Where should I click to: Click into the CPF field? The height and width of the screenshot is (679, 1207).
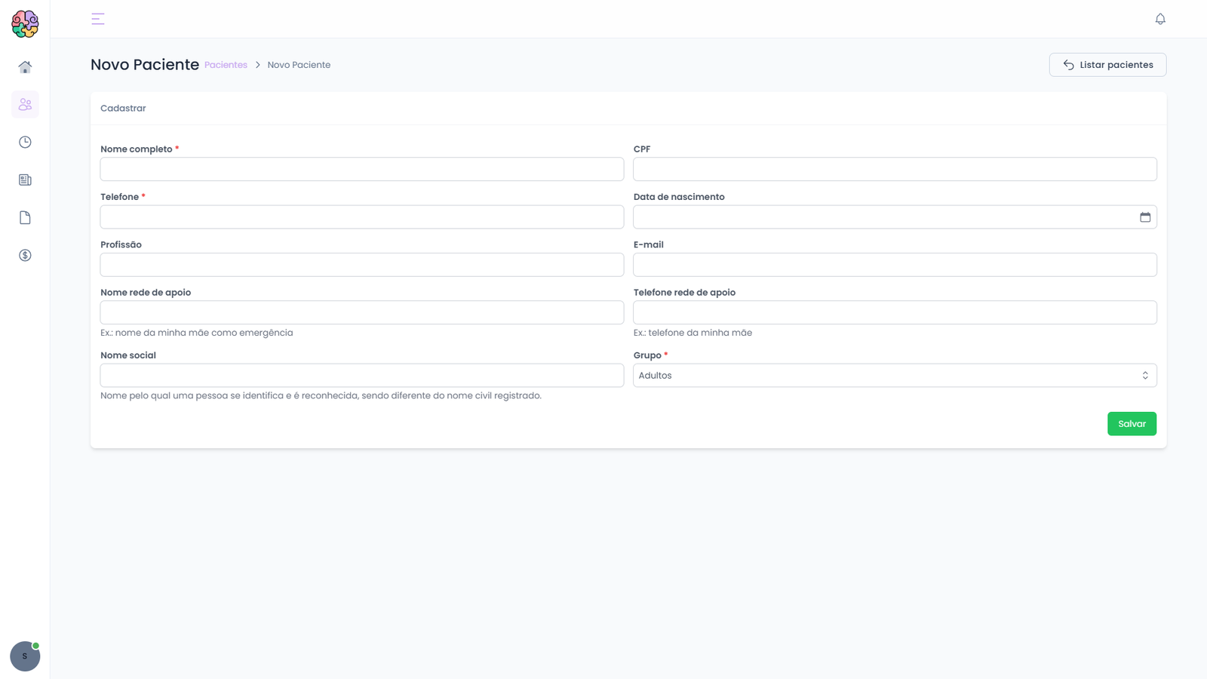point(894,169)
